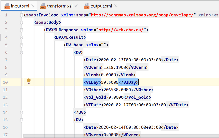This screenshot has height=138, width=219.
Task: Close the input.xml tab
Action: [x=33, y=6]
